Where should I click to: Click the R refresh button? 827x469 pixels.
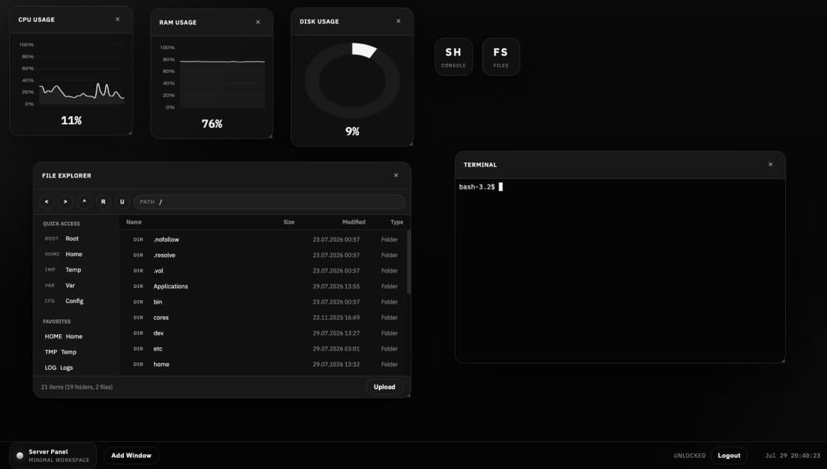tap(104, 202)
